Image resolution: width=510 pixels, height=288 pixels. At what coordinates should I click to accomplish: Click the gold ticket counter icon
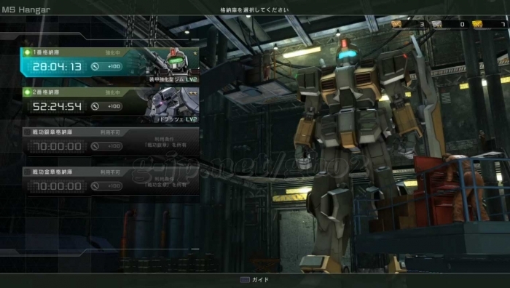pyautogui.click(x=477, y=24)
